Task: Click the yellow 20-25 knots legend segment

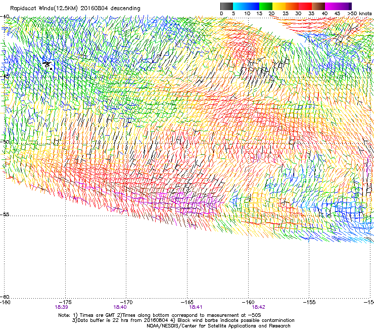Action: point(279,6)
